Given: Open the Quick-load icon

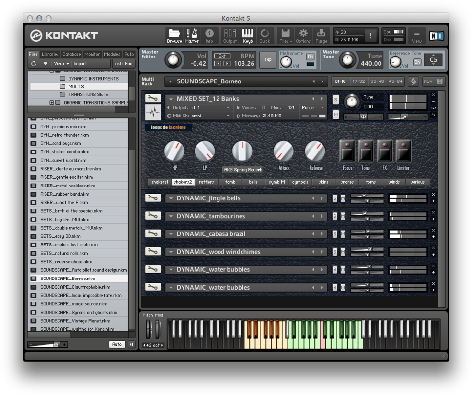Looking at the screenshot, I should tap(265, 36).
